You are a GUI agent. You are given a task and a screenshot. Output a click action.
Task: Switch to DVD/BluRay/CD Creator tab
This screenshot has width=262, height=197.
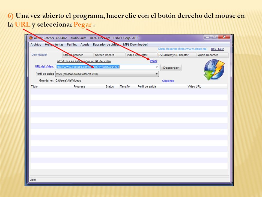[177, 55]
